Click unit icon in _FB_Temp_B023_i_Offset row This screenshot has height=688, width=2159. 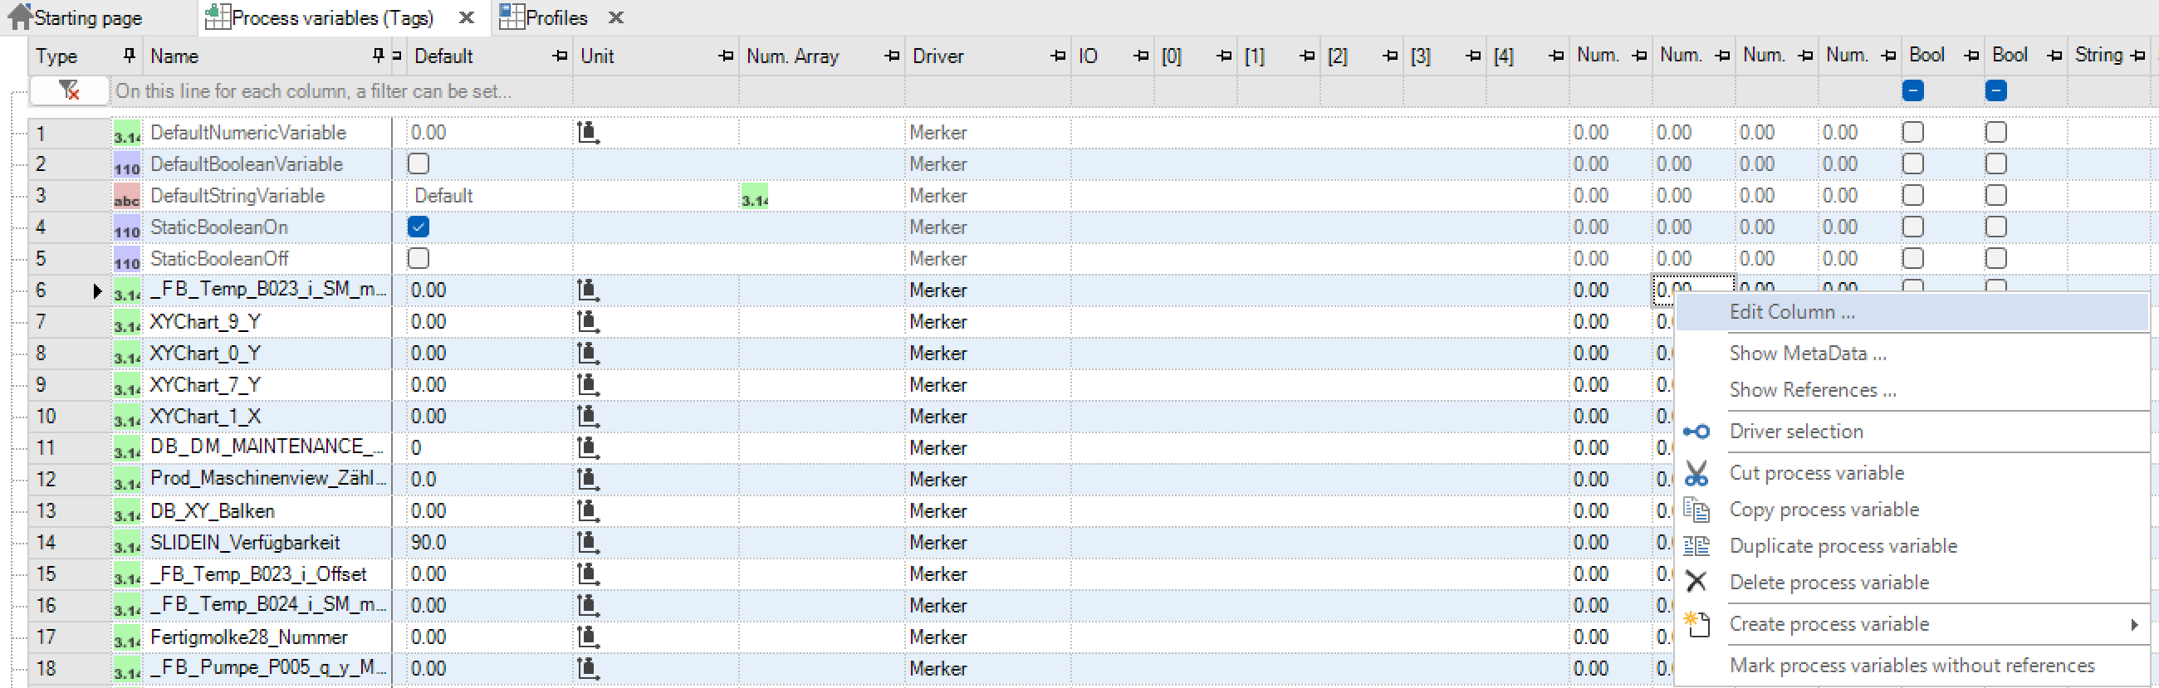tap(589, 574)
